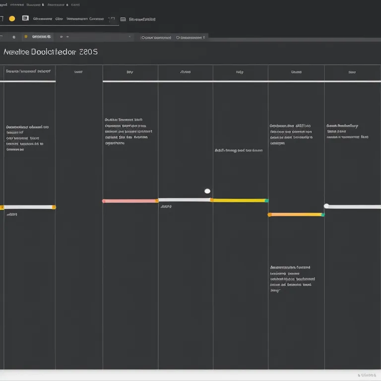Click the partly hidden square icon at toolbar's far left
Image resolution: width=381 pixels, height=381 pixels.
click(1, 19)
